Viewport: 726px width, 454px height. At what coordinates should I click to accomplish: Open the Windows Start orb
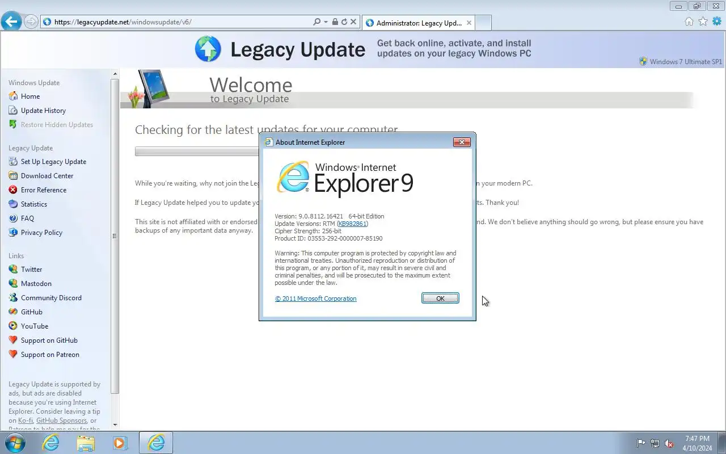(x=15, y=442)
